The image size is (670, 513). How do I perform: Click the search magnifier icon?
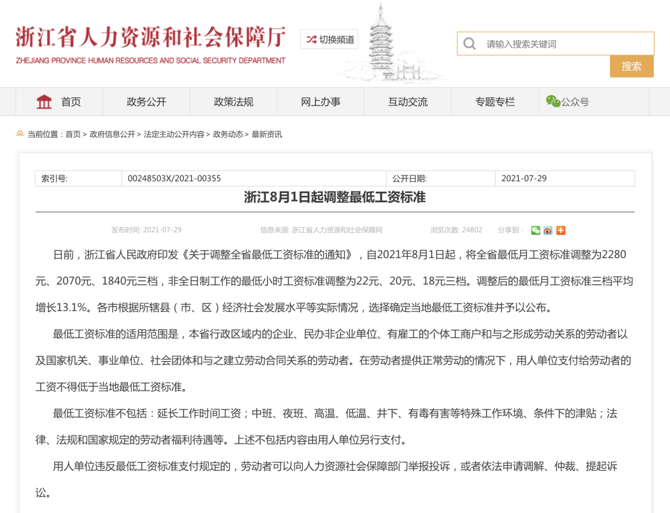(x=469, y=43)
